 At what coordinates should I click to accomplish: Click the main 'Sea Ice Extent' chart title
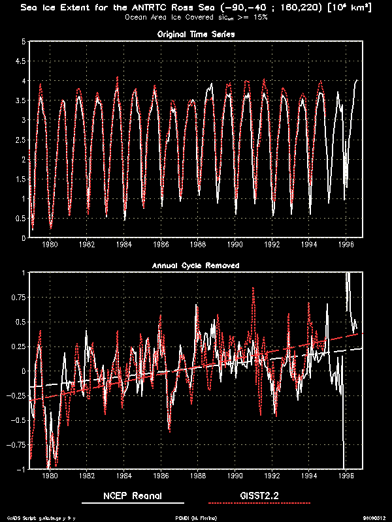click(x=195, y=8)
